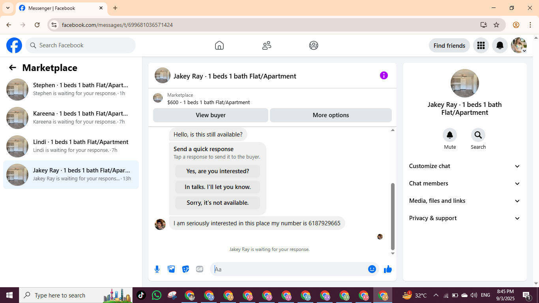Expand Privacy & support section
This screenshot has height=303, width=539.
(x=465, y=218)
